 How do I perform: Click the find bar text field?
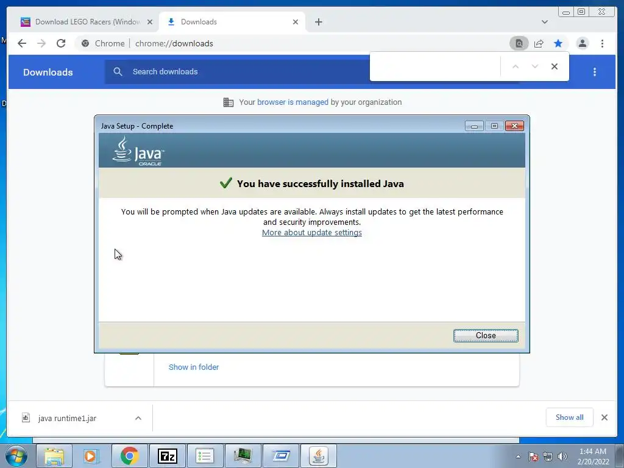435,66
